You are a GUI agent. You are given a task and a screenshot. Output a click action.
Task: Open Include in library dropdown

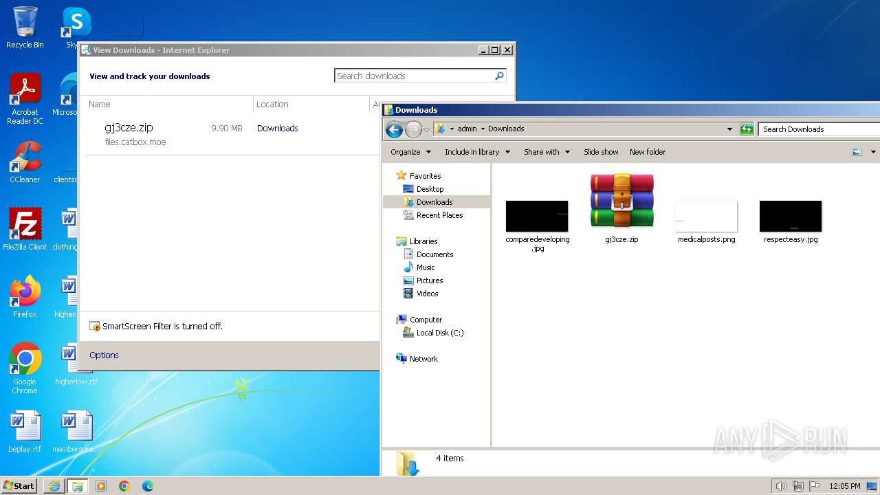pyautogui.click(x=477, y=152)
